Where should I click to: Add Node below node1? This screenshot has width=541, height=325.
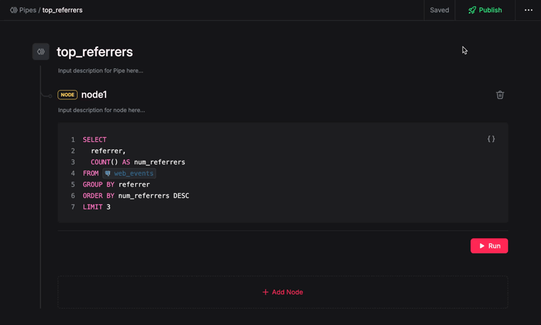coord(283,292)
